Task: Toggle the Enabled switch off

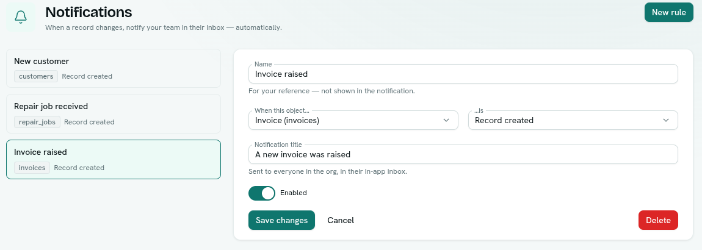Action: click(x=262, y=193)
